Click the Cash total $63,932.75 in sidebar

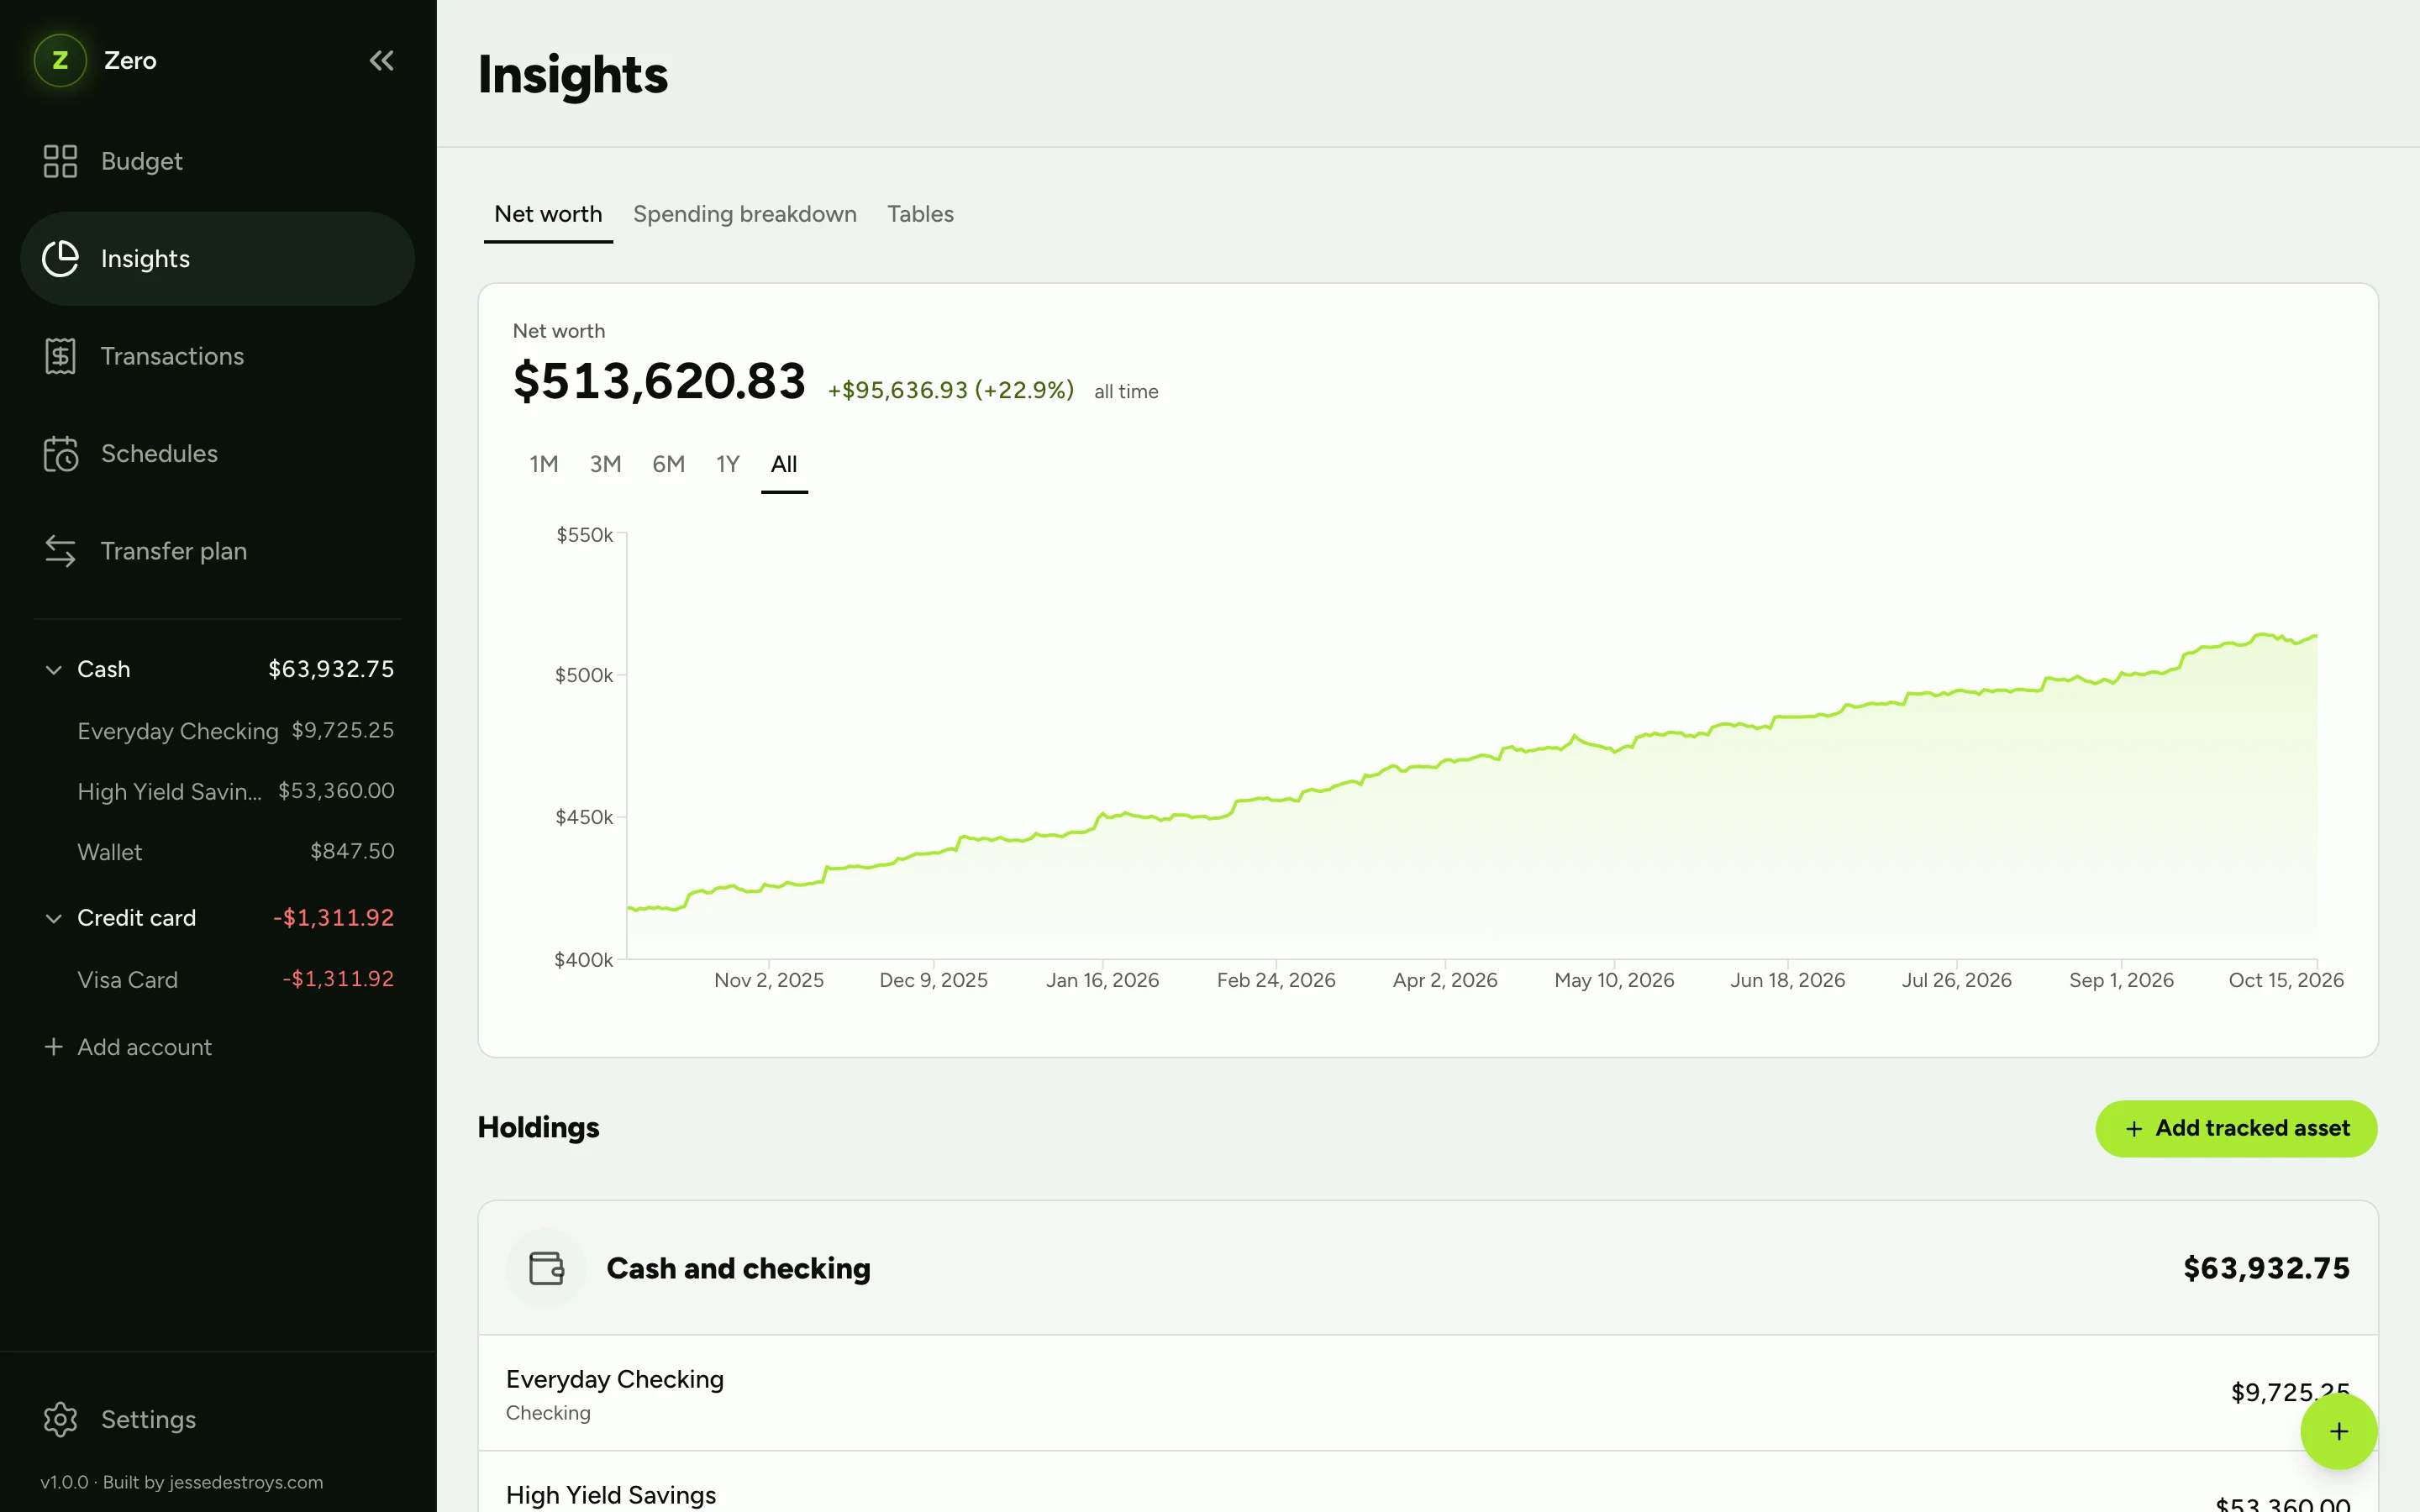[331, 669]
